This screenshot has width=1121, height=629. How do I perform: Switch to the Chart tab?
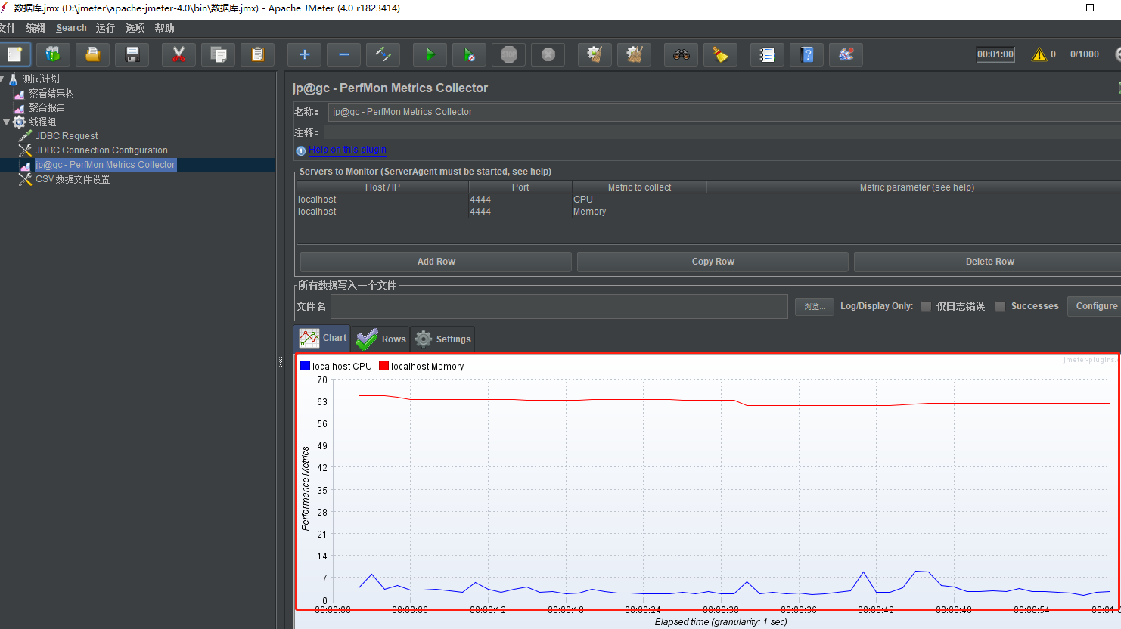pos(322,338)
